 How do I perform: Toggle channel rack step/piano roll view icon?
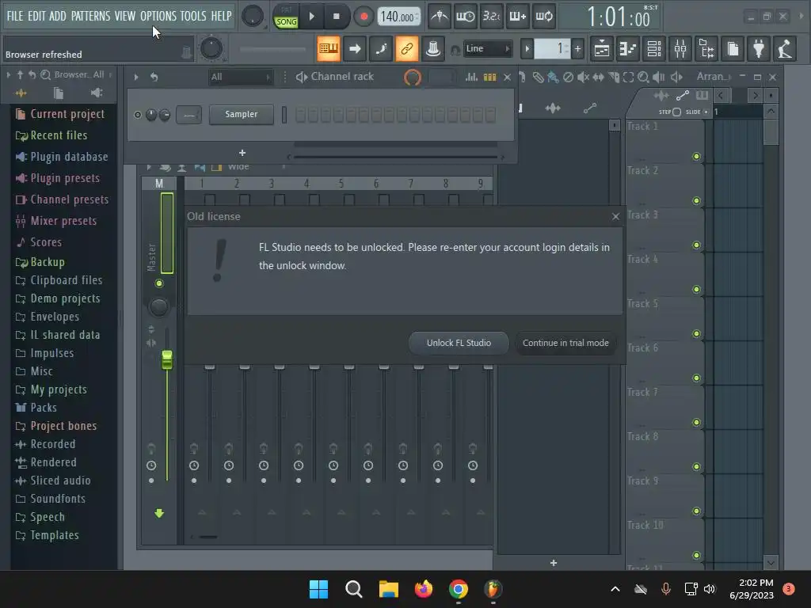(x=489, y=77)
